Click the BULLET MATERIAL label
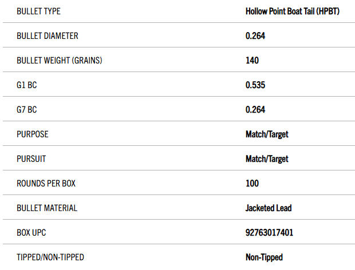355x270 pixels. click(x=47, y=208)
